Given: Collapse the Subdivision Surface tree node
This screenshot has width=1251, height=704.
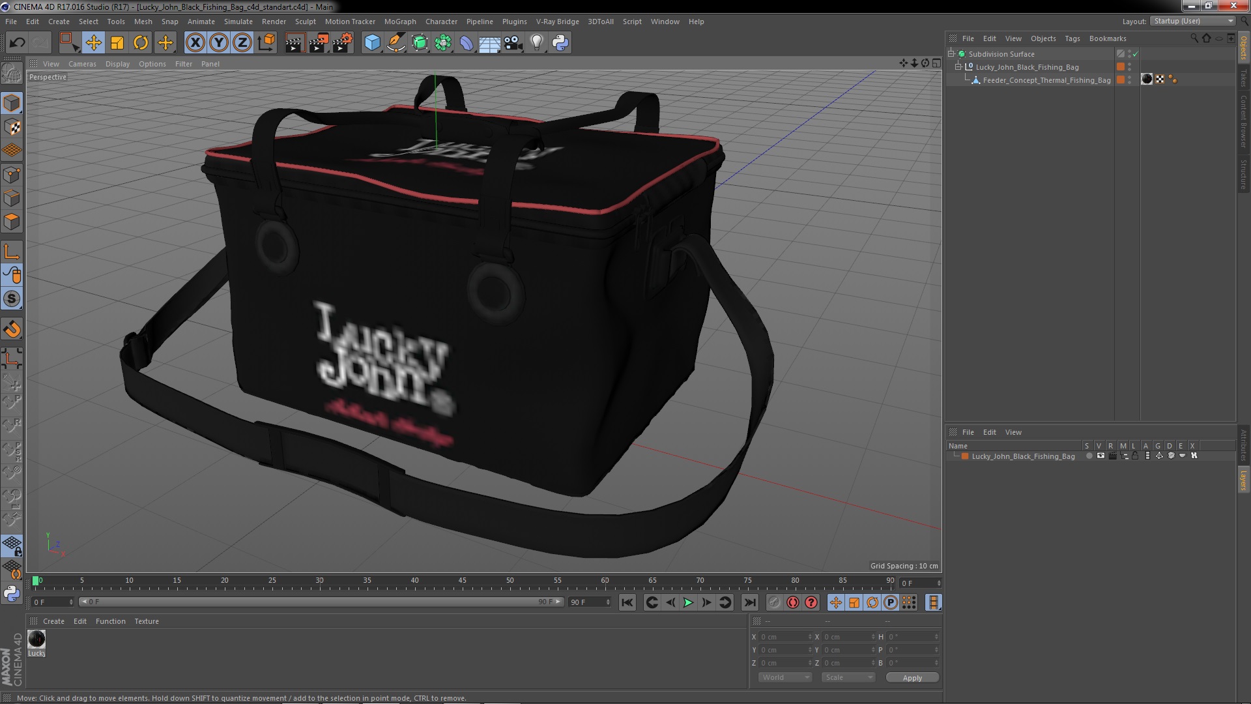Looking at the screenshot, I should [x=951, y=54].
